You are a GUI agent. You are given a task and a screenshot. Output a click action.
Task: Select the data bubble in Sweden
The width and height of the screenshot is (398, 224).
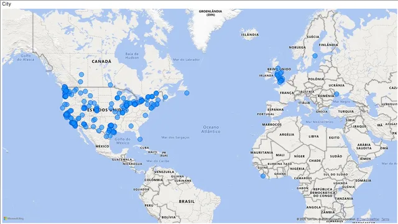(315, 56)
